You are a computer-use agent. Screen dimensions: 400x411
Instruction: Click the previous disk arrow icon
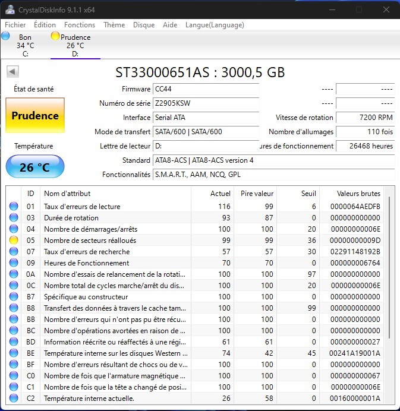point(11,72)
